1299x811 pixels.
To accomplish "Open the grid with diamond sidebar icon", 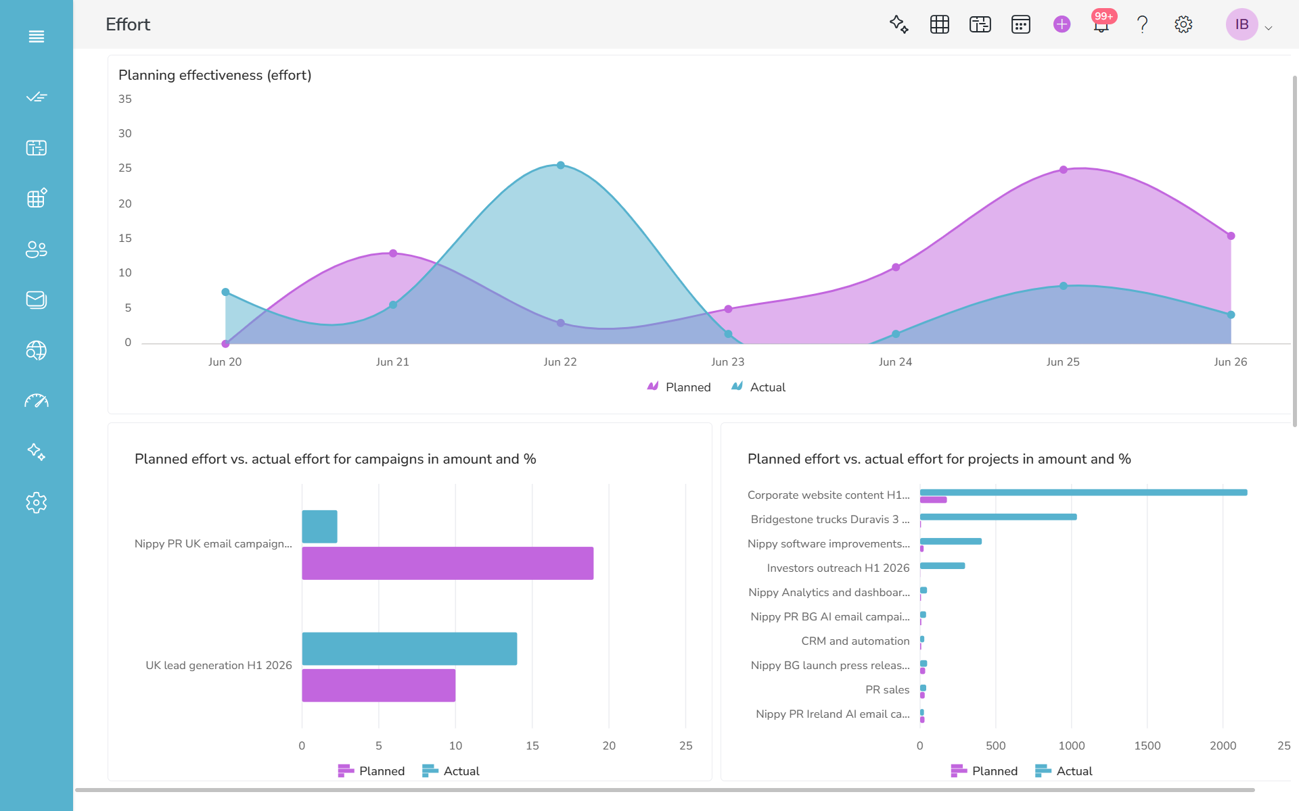I will (x=37, y=198).
